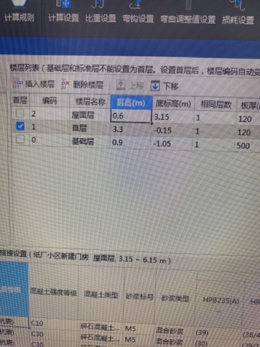Viewport: 260px width, 347px height.
Task: Select the 砂浆类型 column header
Action: pos(175,299)
